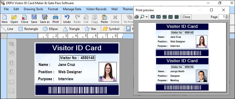Click the Visitor ID Card title on canvas
Viewport: 235px width, 99px height.
coord(77,48)
